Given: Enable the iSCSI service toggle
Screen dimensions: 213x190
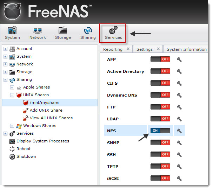Looking at the screenshot, I should [x=160, y=178].
